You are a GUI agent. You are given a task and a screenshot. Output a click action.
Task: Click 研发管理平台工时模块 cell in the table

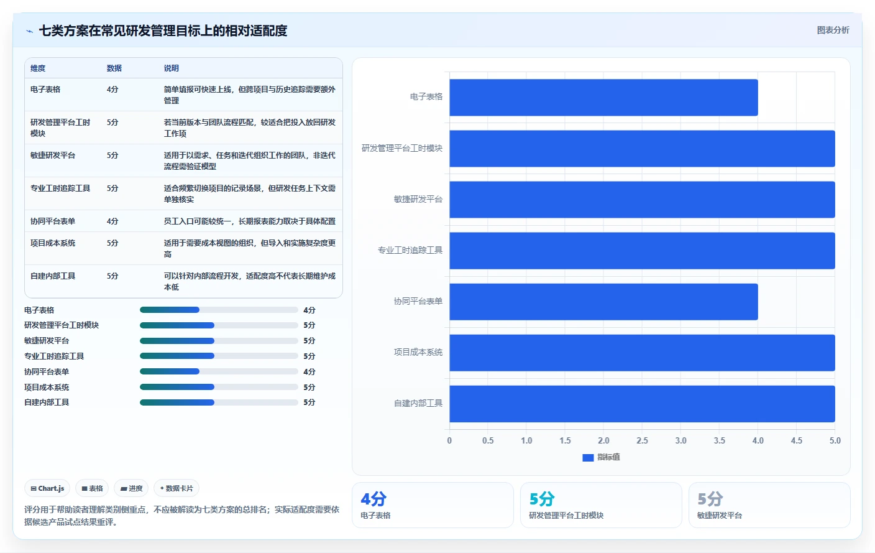(x=60, y=128)
